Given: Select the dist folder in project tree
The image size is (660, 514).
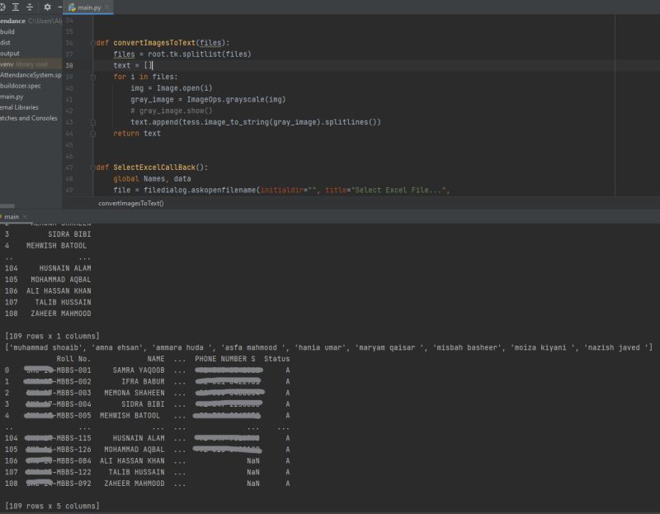Looking at the screenshot, I should point(6,43).
